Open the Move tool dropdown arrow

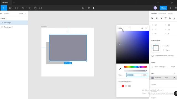point(6,8)
